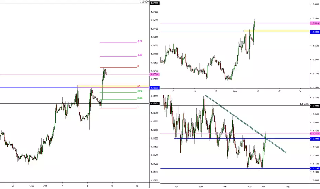Image resolution: width=320 pixels, height=189 pixels.
Task: Click the 1.10800 price axis tick
Action: [x=155, y=181]
